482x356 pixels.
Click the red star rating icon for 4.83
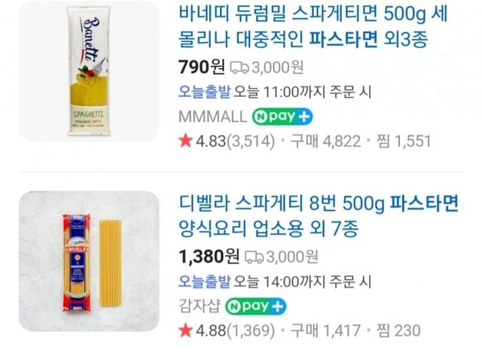click(185, 141)
